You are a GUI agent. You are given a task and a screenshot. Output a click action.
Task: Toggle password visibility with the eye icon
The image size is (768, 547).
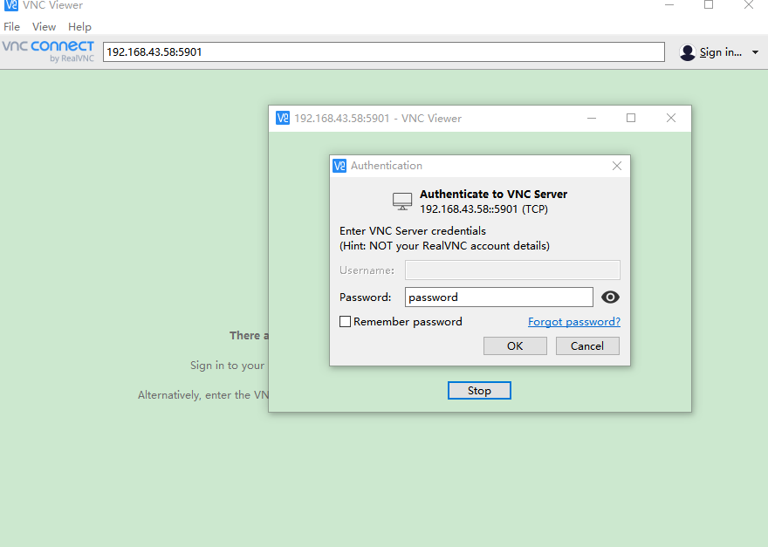pos(610,297)
